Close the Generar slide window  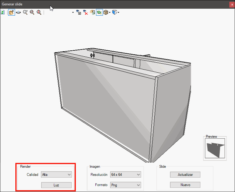coord(232,4)
